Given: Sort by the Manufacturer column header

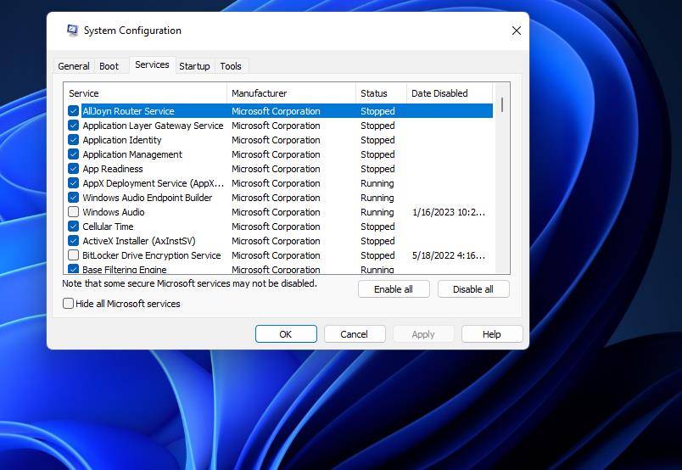Looking at the screenshot, I should 291,93.
